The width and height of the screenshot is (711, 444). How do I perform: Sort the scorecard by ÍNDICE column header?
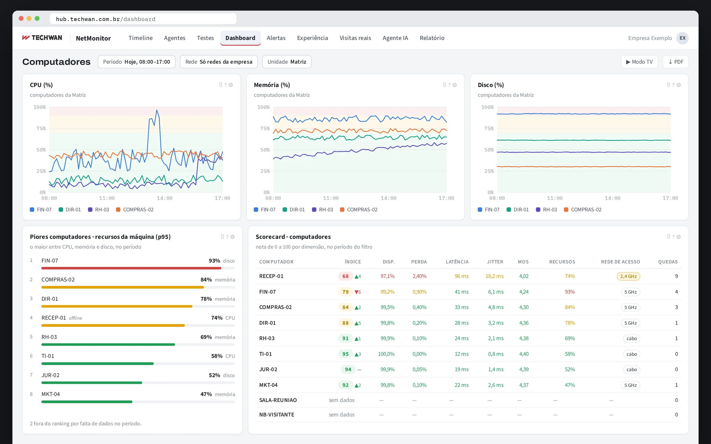pos(353,262)
